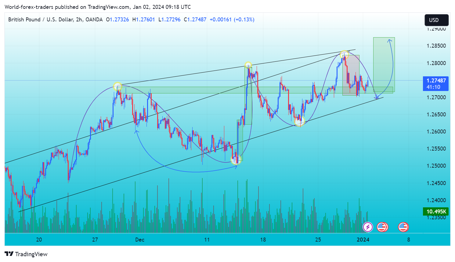Click the open value O1.27326
Screen dimensions: 455x262
117,20
